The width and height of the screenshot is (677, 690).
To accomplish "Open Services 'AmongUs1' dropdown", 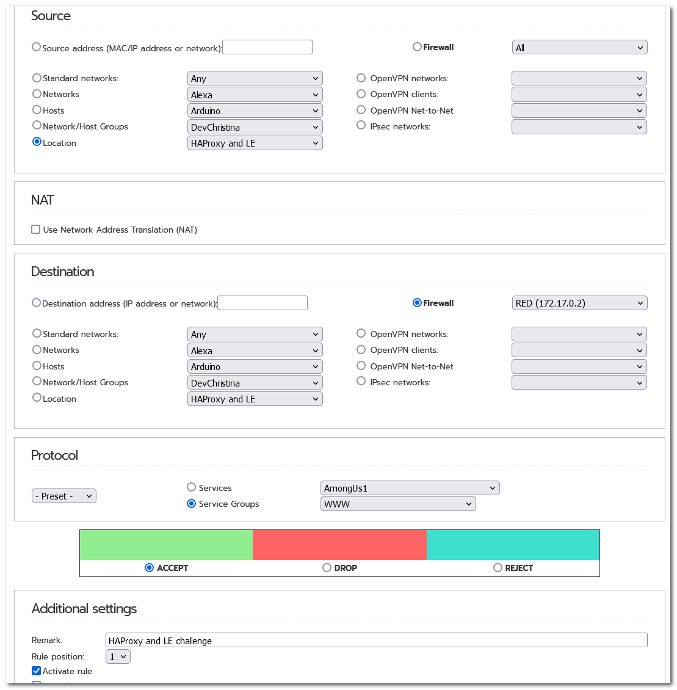I will tap(410, 488).
